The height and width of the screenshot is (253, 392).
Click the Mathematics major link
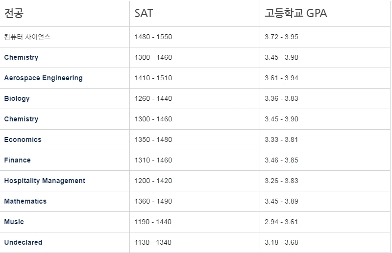point(25,201)
